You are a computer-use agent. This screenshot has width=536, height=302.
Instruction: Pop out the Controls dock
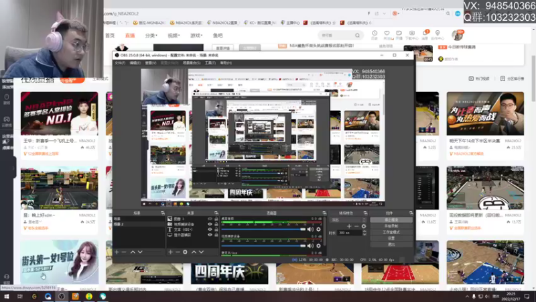coord(411,213)
